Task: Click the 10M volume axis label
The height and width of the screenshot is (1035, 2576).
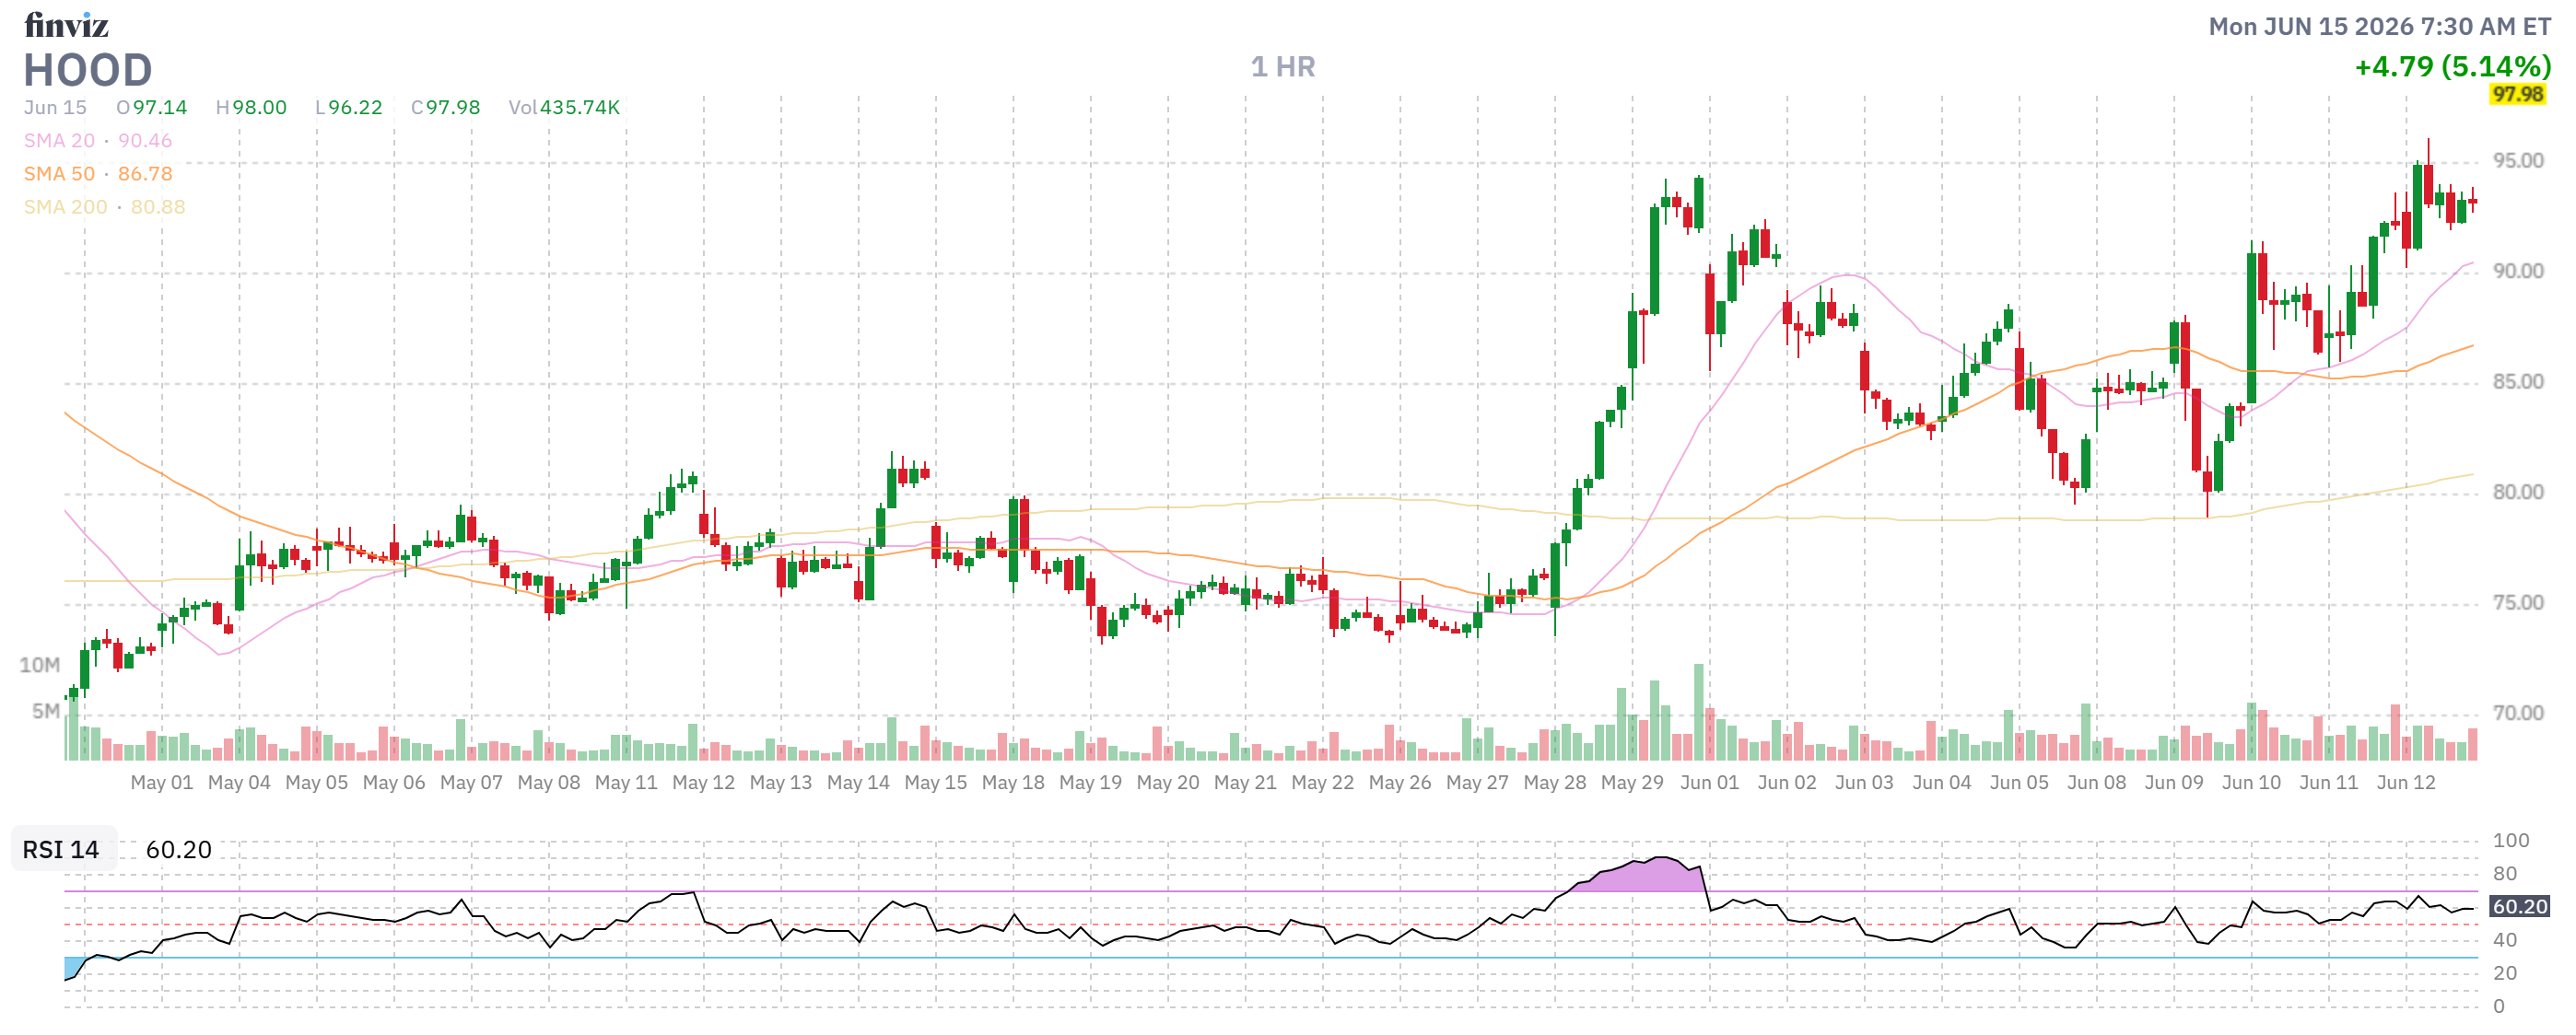Action: pyautogui.click(x=40, y=666)
